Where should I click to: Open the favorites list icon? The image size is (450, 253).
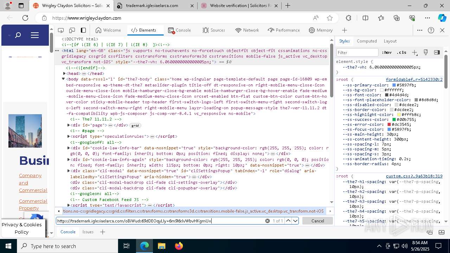point(381,18)
